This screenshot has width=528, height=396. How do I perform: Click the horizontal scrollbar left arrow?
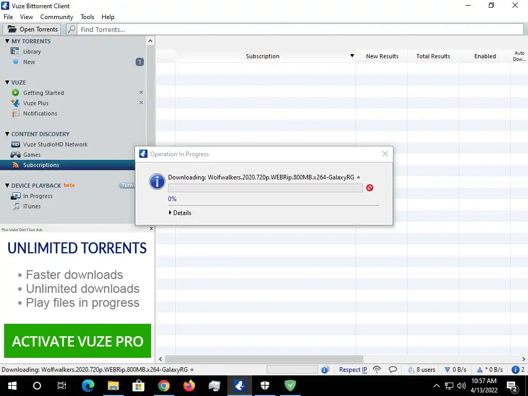point(161,359)
